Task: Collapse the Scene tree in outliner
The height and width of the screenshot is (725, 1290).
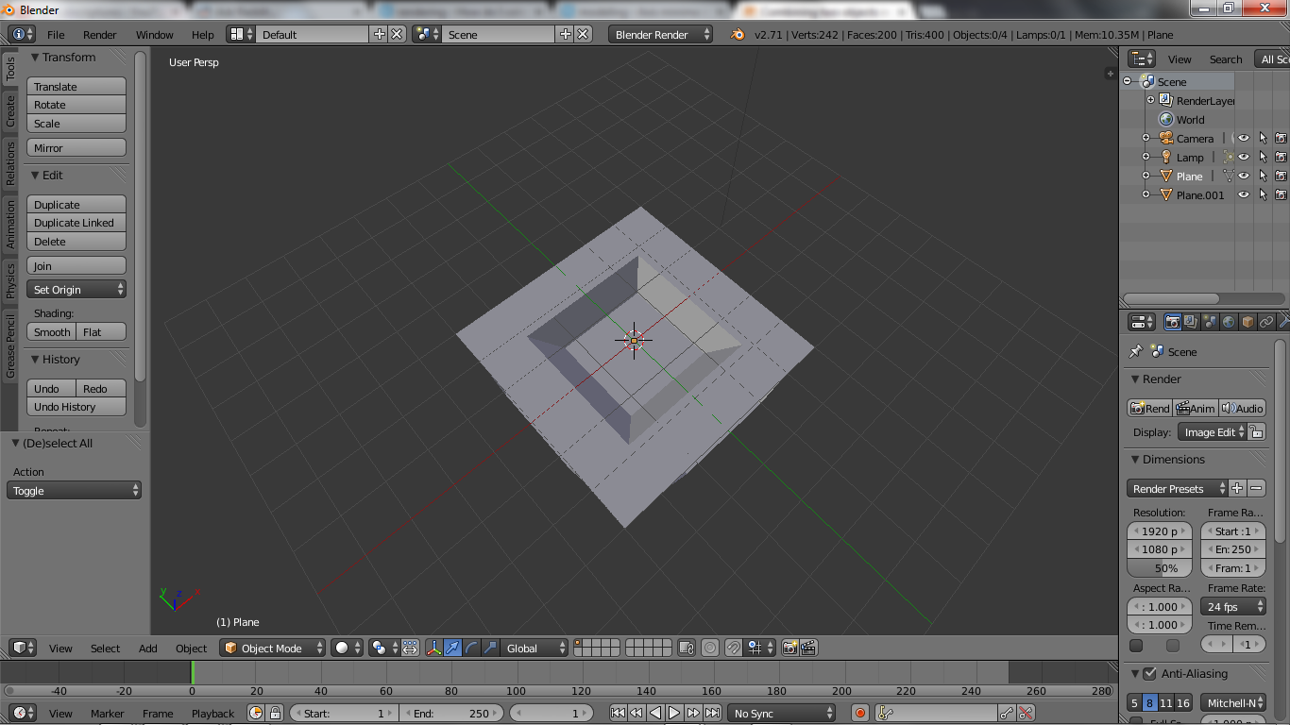Action: (1128, 81)
